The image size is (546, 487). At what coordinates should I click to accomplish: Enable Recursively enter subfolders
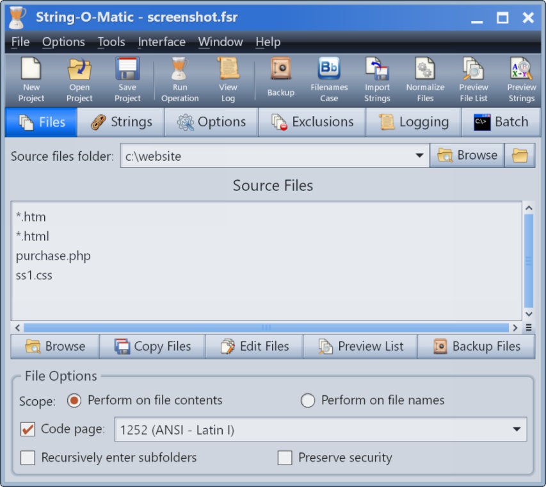tap(28, 458)
